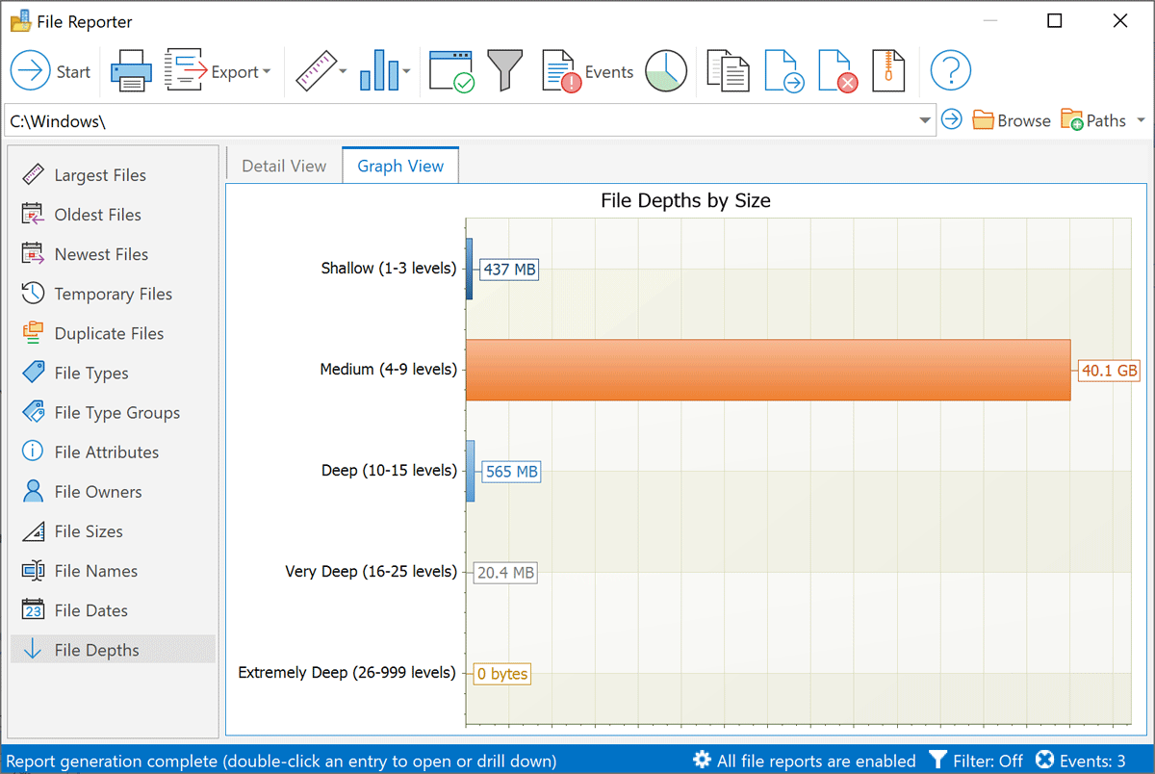Image resolution: width=1155 pixels, height=774 pixels.
Task: Open the Export dropdown menu
Action: [218, 71]
